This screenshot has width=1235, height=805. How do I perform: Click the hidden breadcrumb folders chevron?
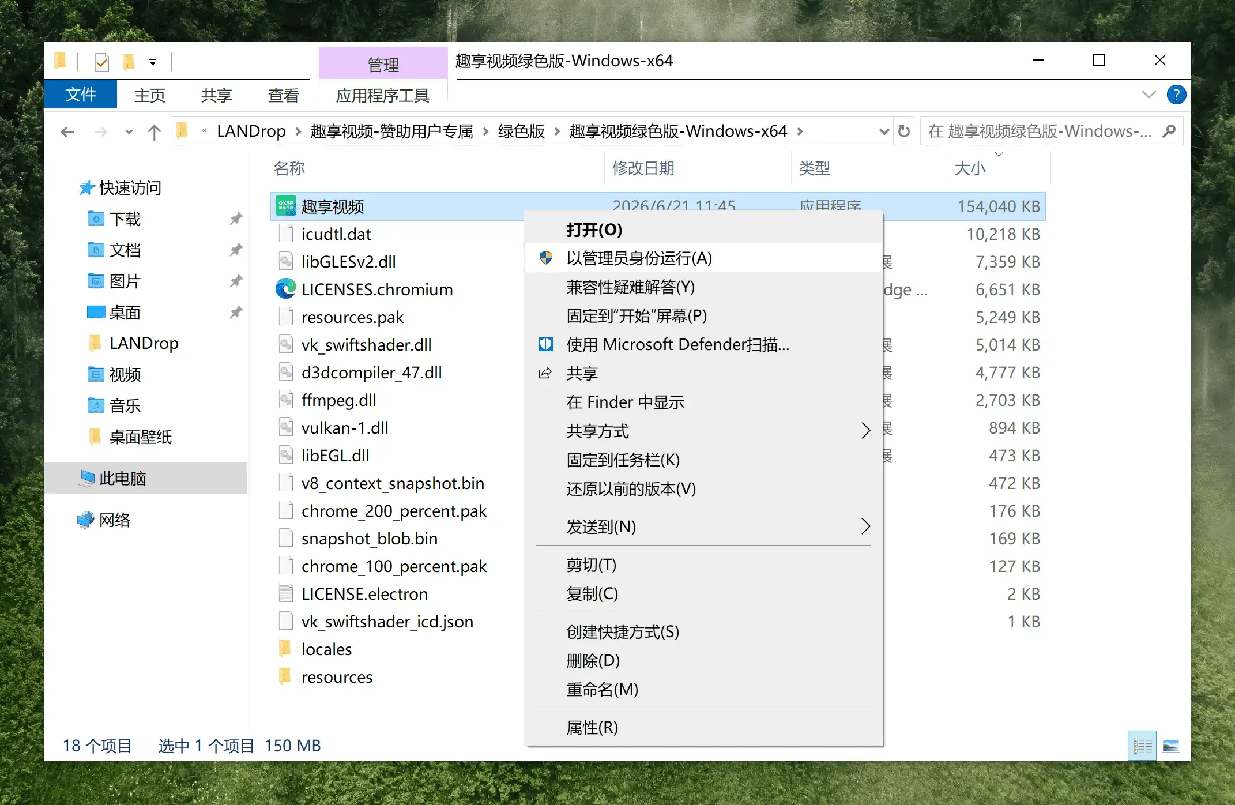pyautogui.click(x=204, y=131)
